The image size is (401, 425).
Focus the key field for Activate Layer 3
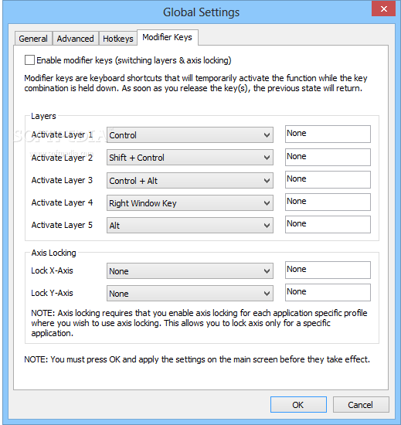pos(328,179)
